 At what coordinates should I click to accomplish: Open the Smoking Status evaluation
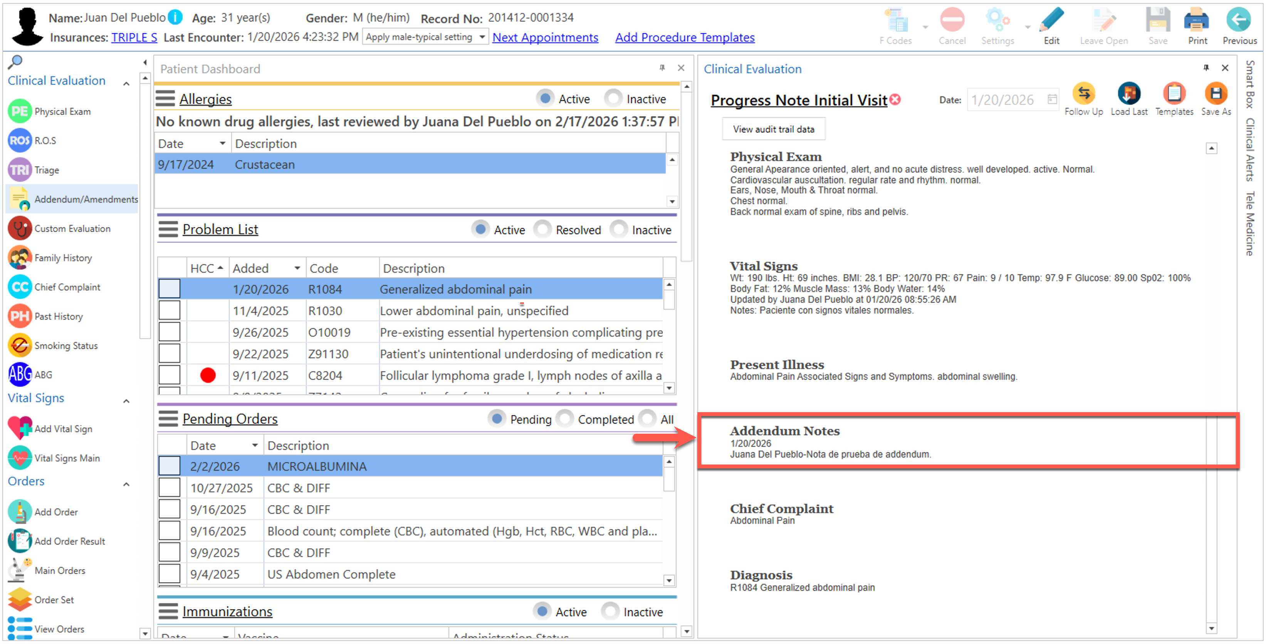(66, 346)
